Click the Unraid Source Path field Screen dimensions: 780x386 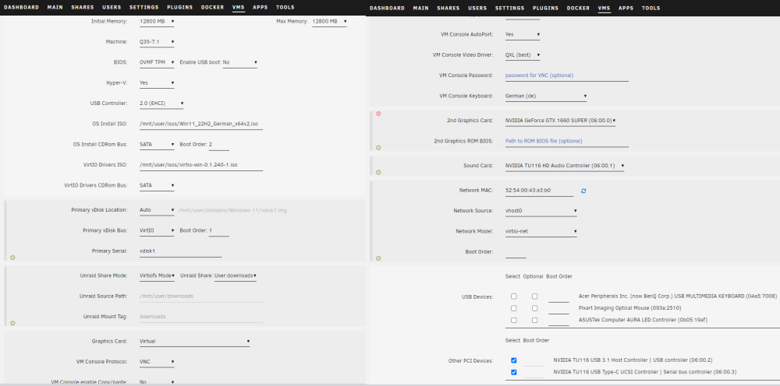point(201,297)
